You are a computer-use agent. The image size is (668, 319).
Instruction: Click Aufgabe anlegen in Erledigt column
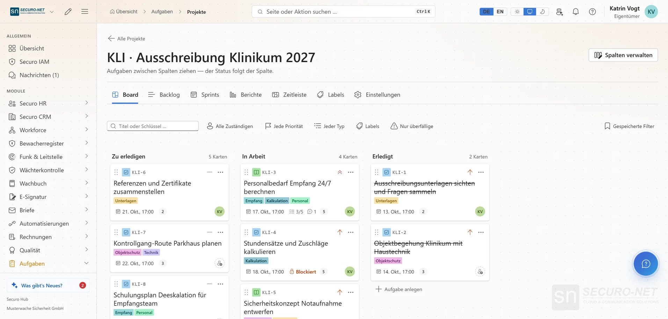[399, 289]
